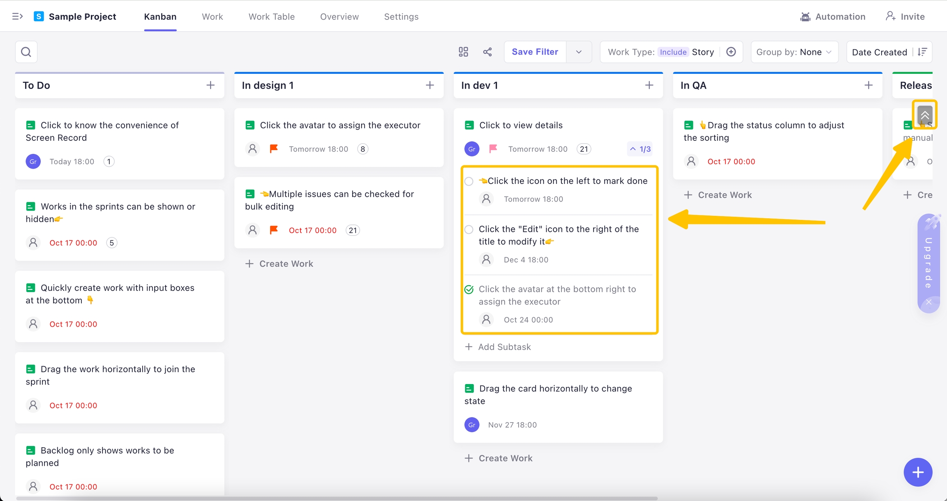Image resolution: width=947 pixels, height=501 pixels.
Task: Add a filter condition with plus-circle icon
Action: pyautogui.click(x=731, y=52)
